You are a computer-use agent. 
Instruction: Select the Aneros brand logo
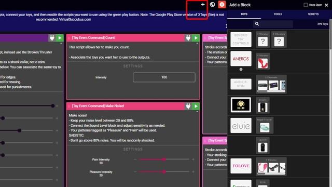click(x=241, y=59)
